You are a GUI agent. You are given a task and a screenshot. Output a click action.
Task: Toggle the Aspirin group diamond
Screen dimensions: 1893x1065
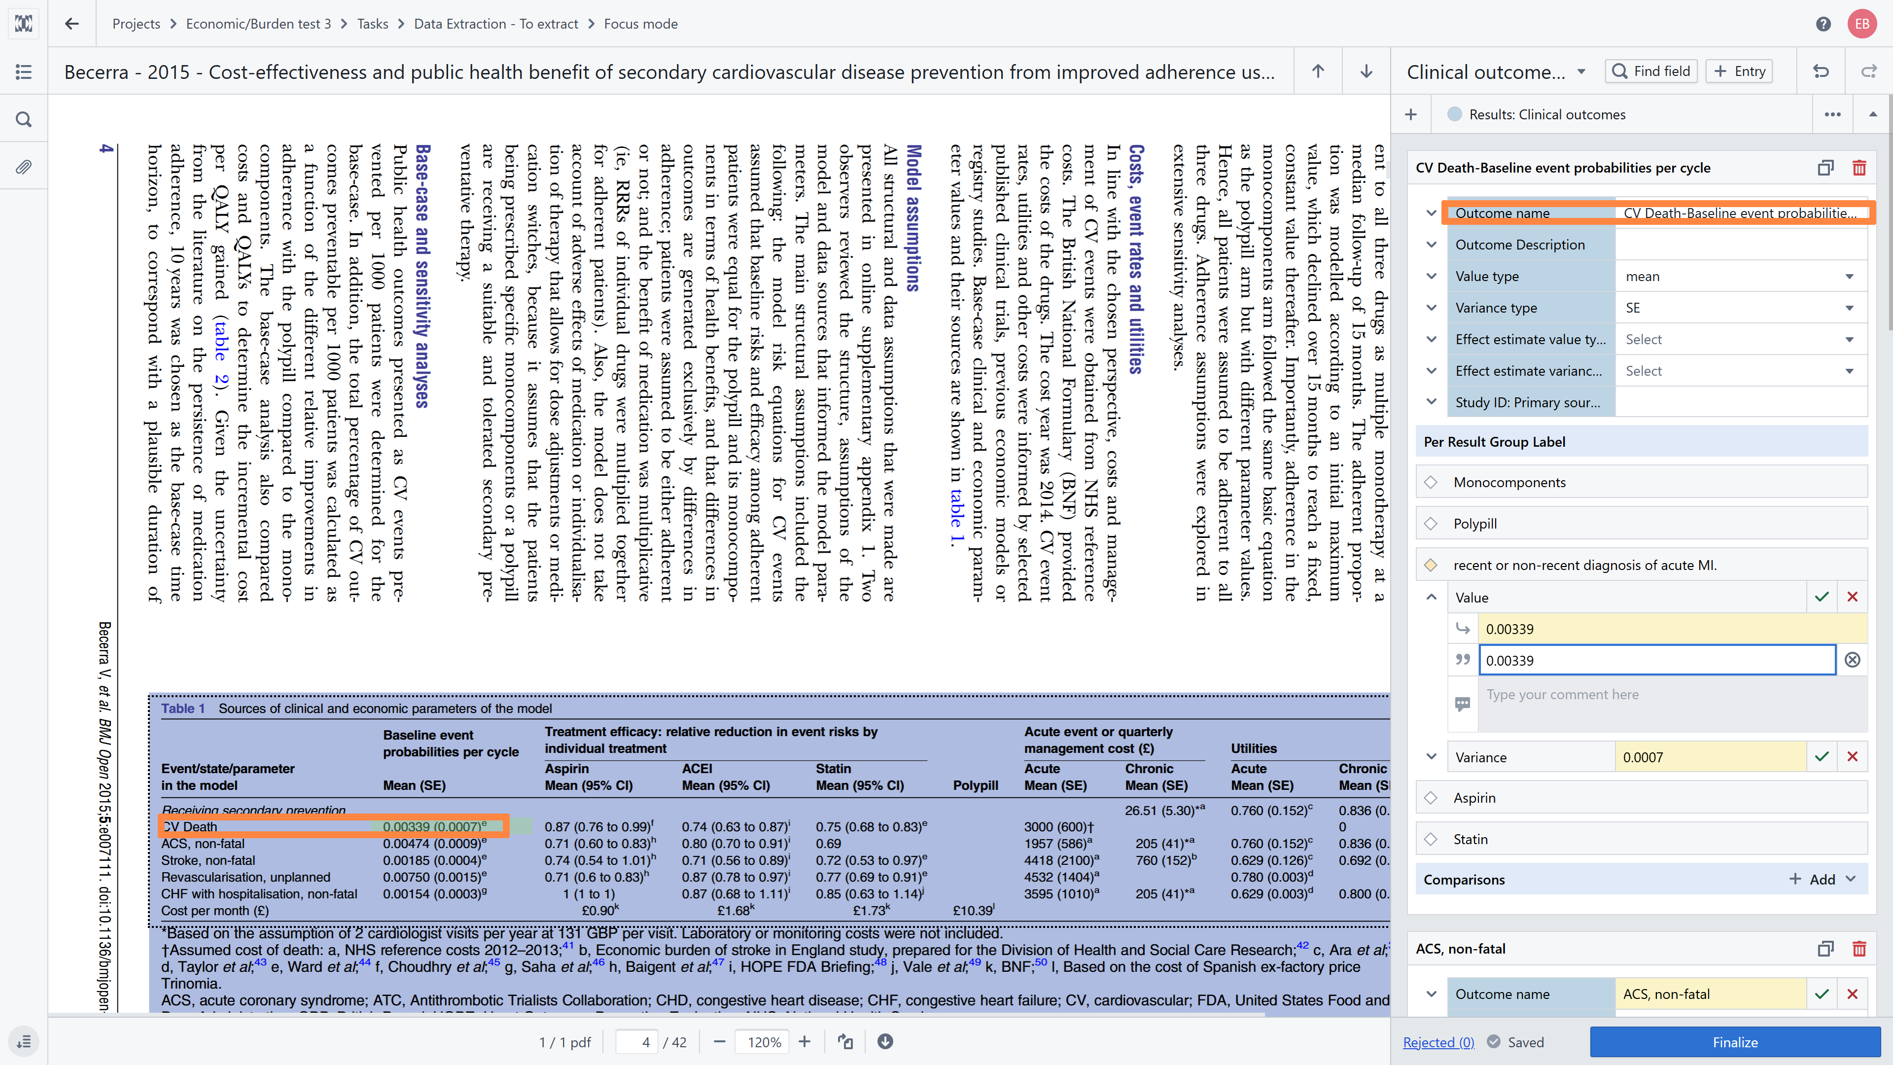(1431, 797)
